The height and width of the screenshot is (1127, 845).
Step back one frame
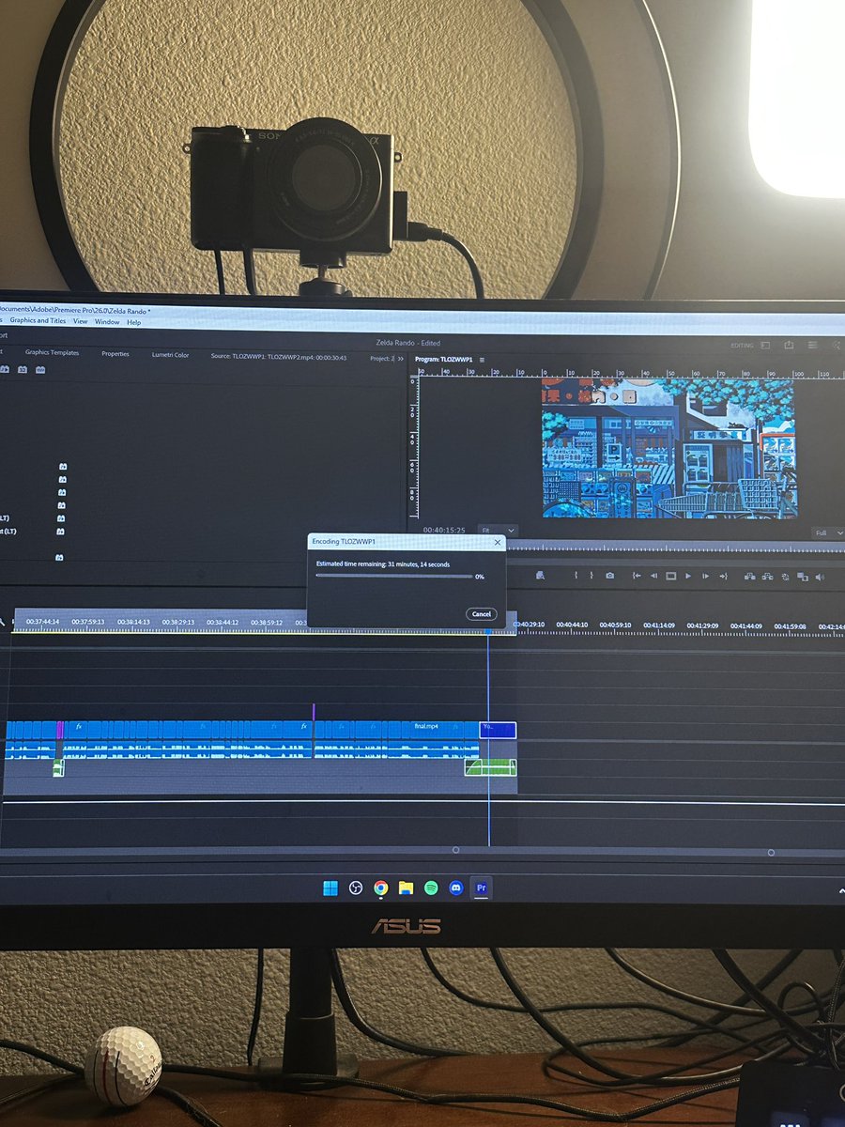pyautogui.click(x=654, y=576)
